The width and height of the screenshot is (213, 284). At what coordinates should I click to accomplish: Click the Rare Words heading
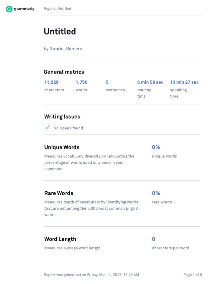pyautogui.click(x=59, y=193)
